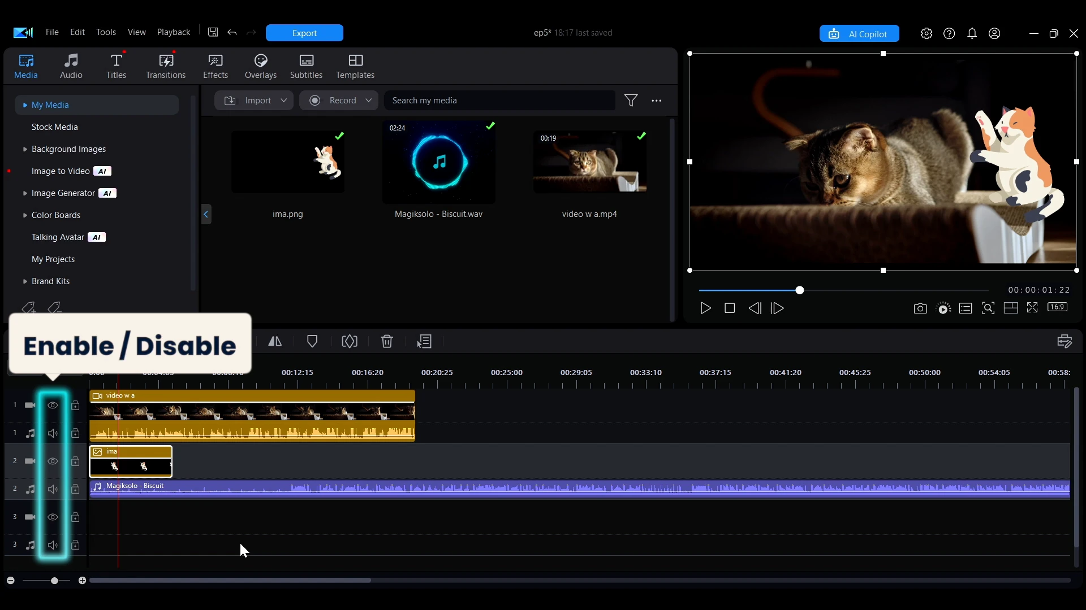Screen dimensions: 1086x610
Task: Hide video track 1 with eye
Action: click(53, 406)
